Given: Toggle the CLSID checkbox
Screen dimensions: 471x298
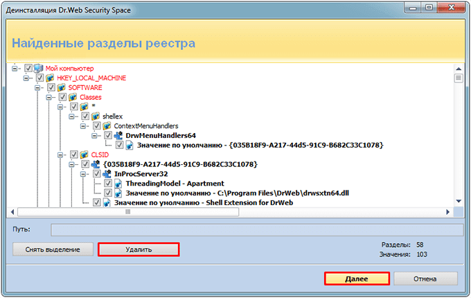Looking at the screenshot, I should click(74, 155).
